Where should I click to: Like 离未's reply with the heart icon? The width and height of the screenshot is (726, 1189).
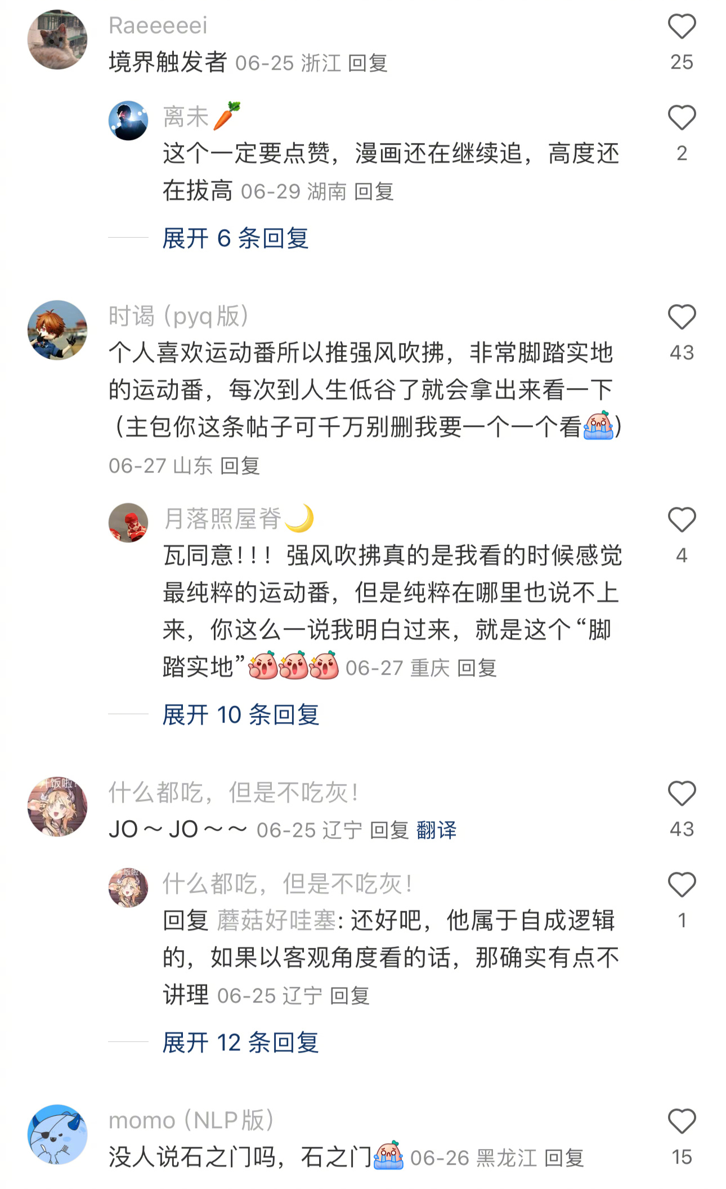(682, 118)
